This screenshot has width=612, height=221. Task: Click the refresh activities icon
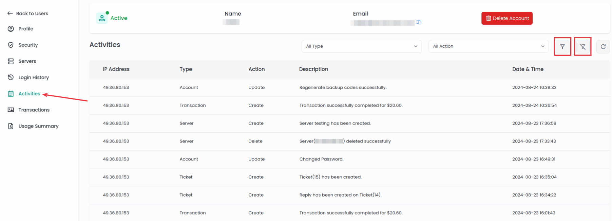click(603, 47)
